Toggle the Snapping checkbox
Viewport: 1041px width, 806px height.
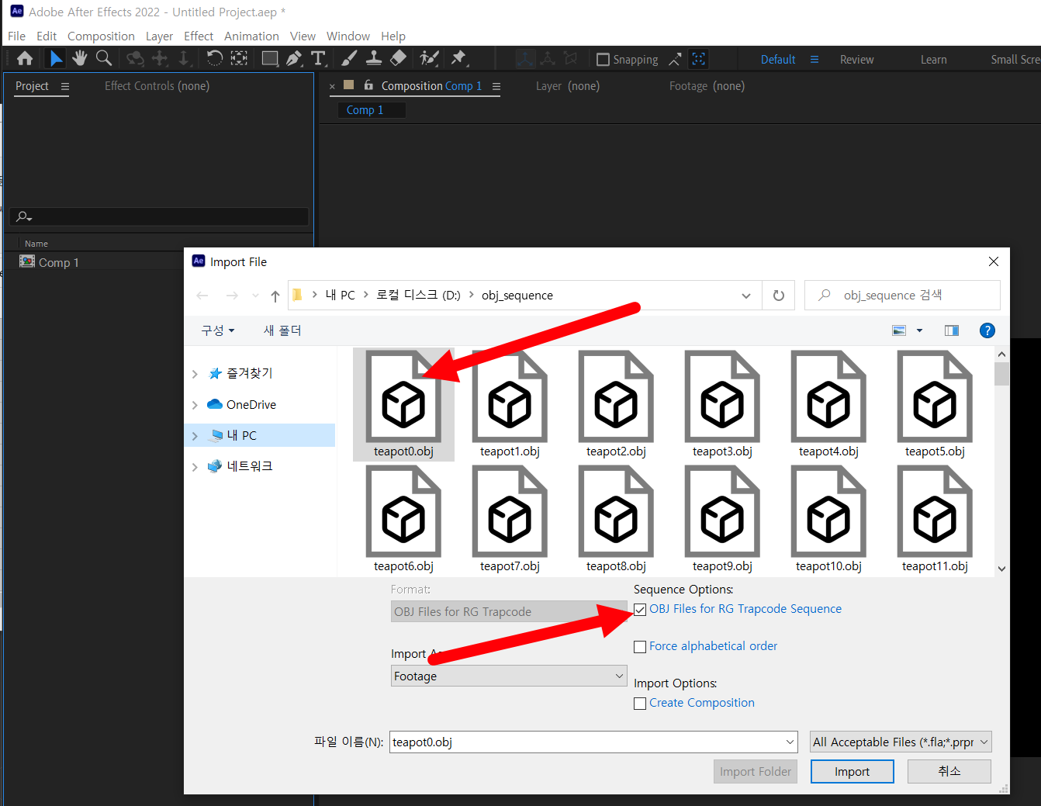click(x=603, y=60)
